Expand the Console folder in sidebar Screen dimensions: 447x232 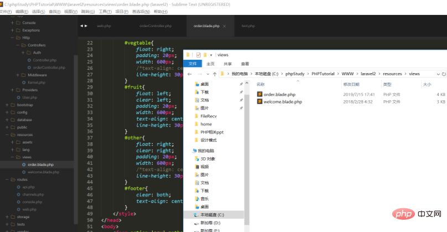12,23
